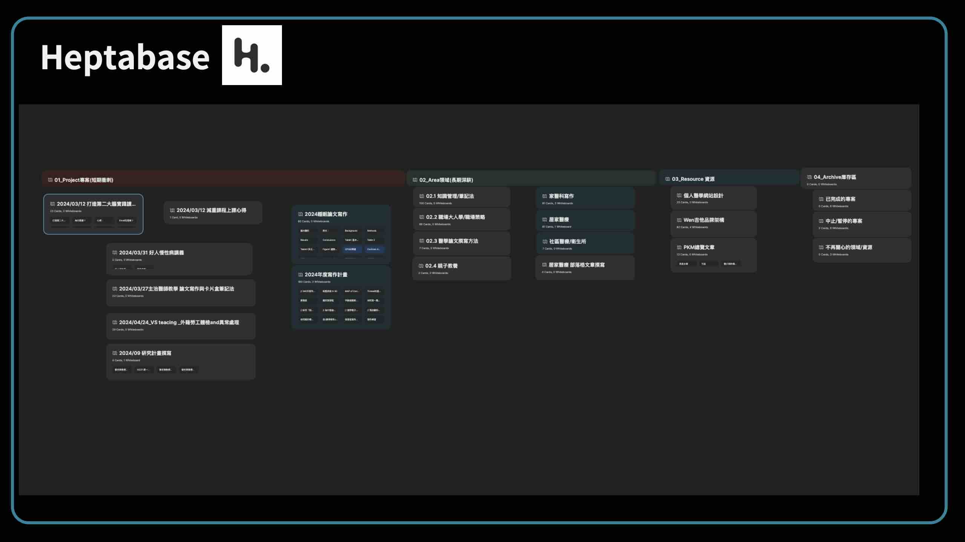
Task: Select title 家醫科寫作
Action: pos(561,196)
